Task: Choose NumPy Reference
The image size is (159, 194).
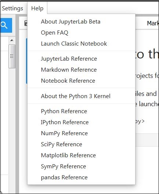Action: pos(81,133)
